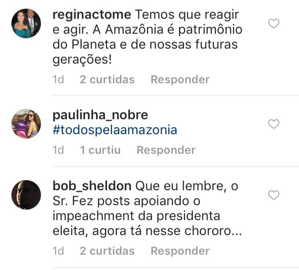Like bob_sheldon's comment using the heart icon
Viewport: 299px width, 270px height.
click(x=274, y=195)
